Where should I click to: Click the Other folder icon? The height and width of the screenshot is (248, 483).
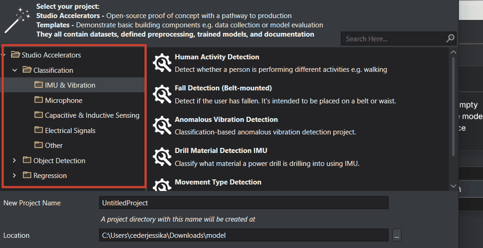tap(38, 145)
